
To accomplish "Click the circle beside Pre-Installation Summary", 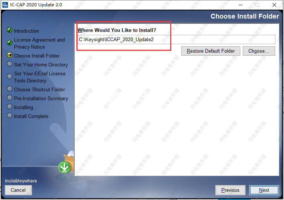I will click(10, 98).
